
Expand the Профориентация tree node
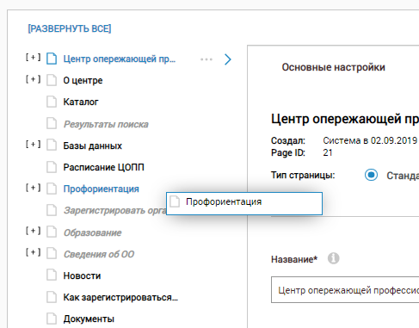pyautogui.click(x=34, y=188)
